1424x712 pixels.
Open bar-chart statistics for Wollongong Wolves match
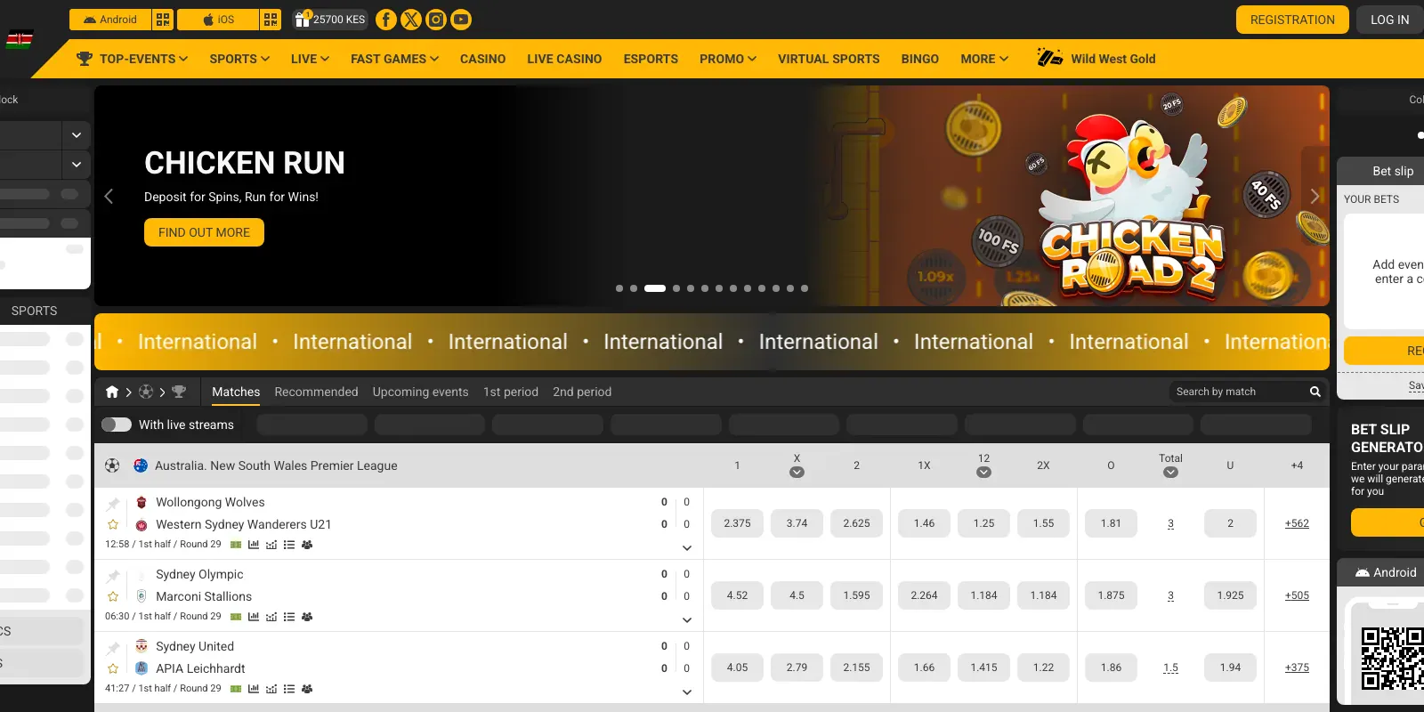[x=254, y=545]
